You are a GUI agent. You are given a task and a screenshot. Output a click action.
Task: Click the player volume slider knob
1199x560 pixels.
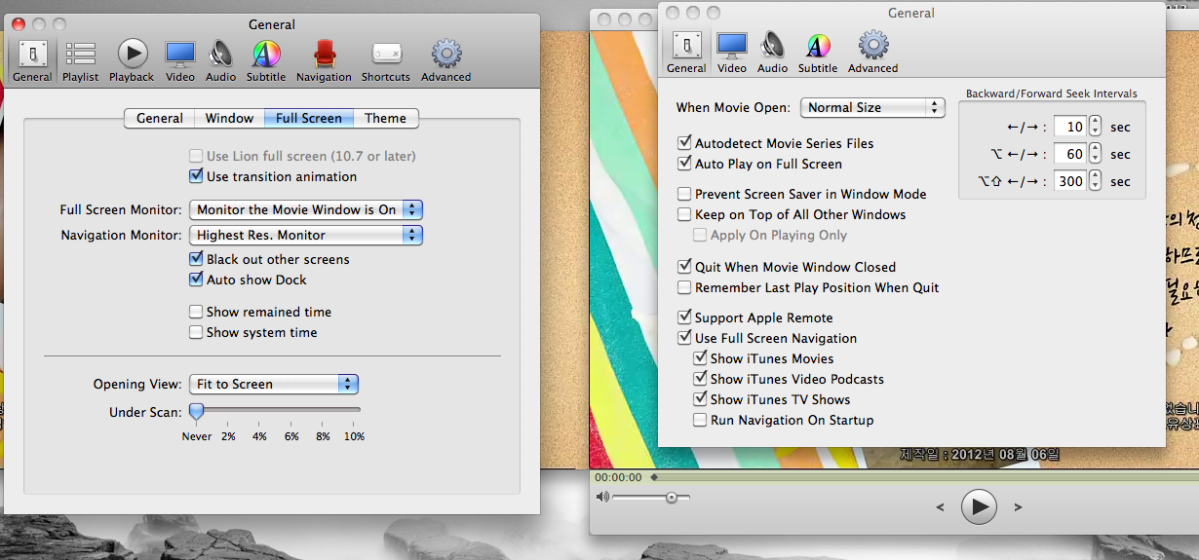pos(672,498)
